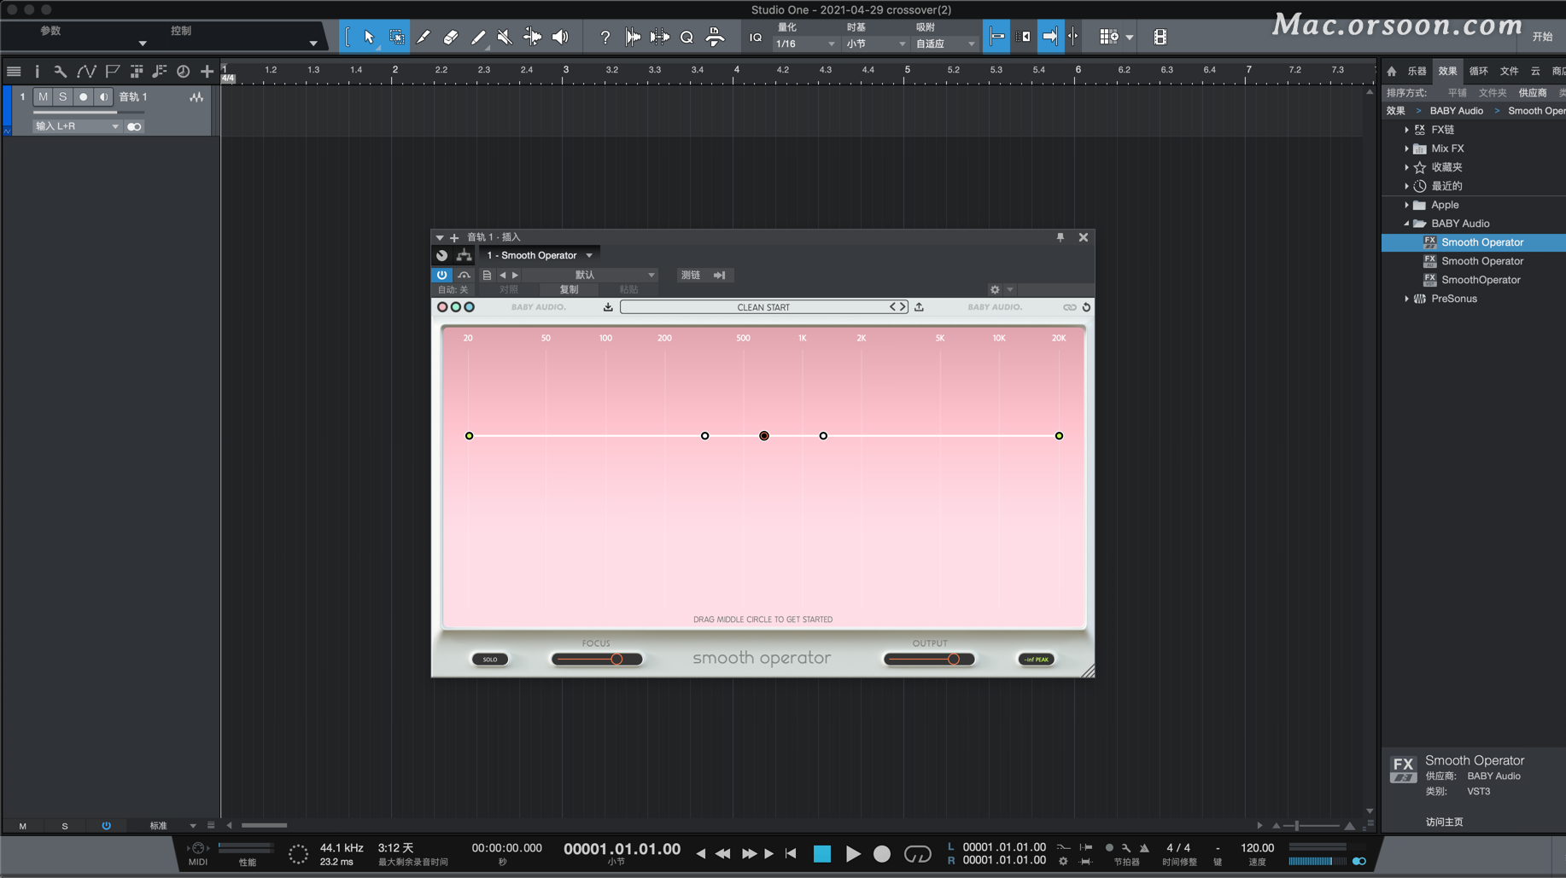
Task: Open the plugin default preset dropdown
Action: 590,275
